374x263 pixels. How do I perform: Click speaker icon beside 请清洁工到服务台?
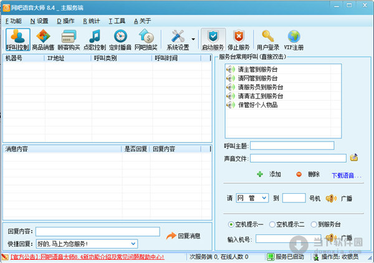click(231, 96)
